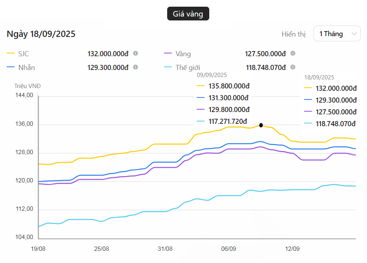Click the black data point on SJC line

(x=261, y=125)
